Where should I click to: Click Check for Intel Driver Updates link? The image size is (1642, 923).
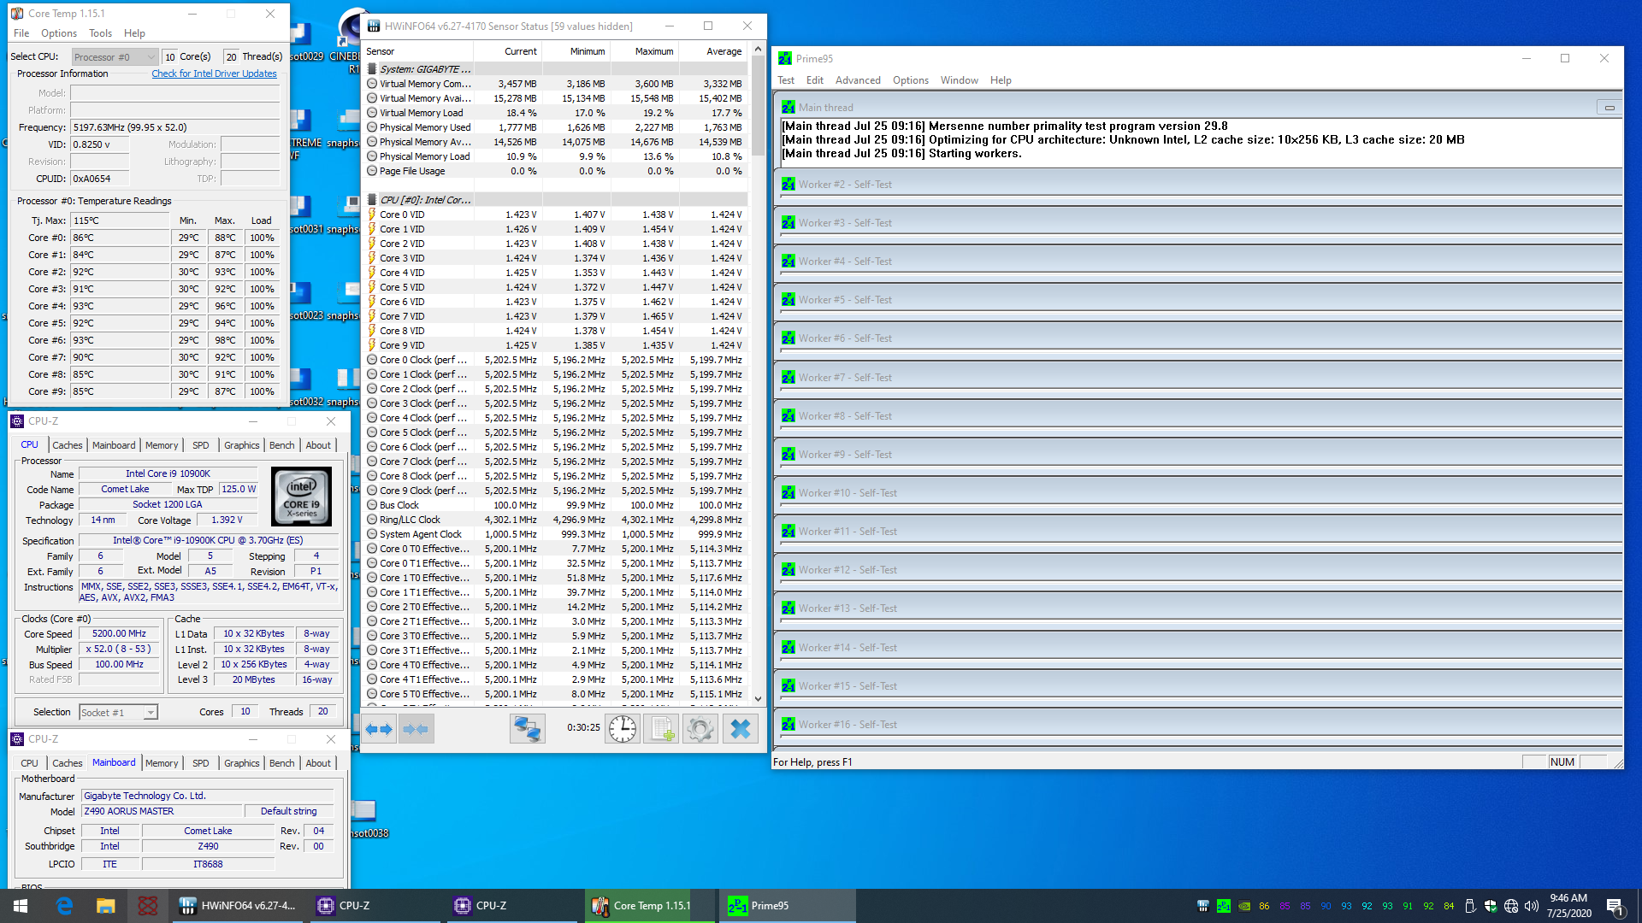coord(215,73)
